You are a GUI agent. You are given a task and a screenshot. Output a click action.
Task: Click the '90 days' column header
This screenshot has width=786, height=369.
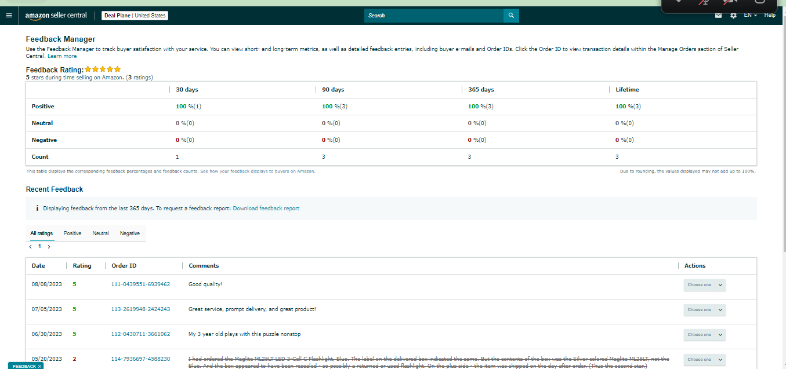tap(333, 90)
